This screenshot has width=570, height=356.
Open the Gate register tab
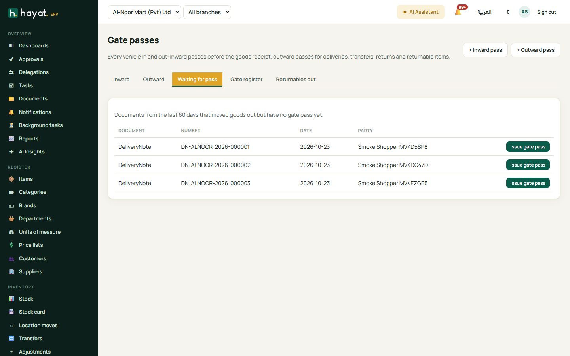click(x=246, y=79)
